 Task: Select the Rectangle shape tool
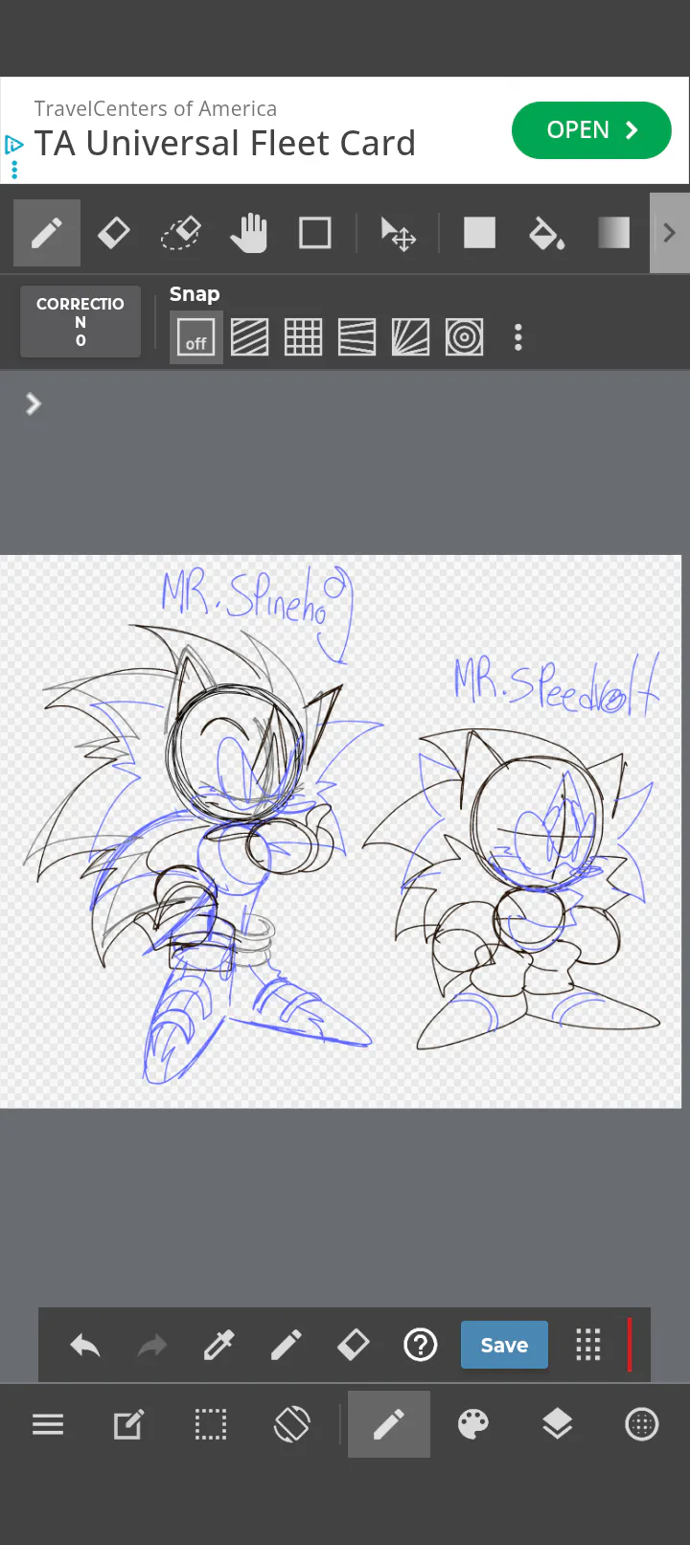315,233
